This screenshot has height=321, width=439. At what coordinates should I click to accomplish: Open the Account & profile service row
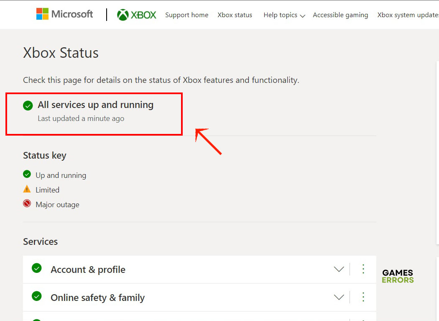click(x=199, y=270)
